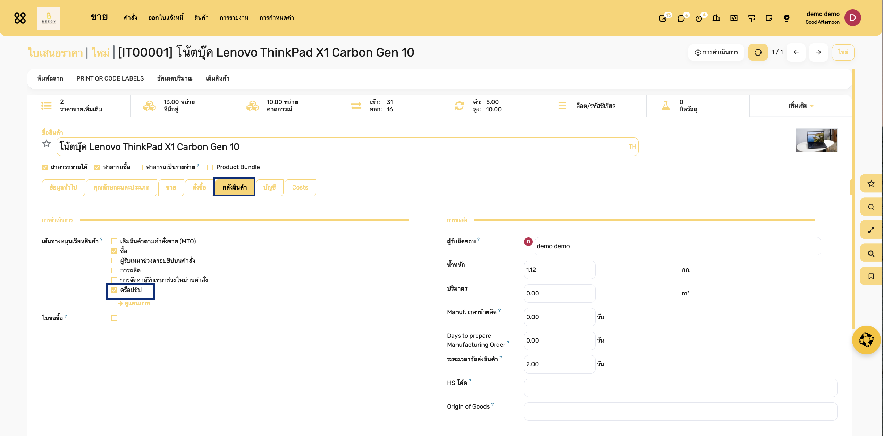This screenshot has width=883, height=436.
Task: Click the lightbulb tips icon
Action: [787, 18]
